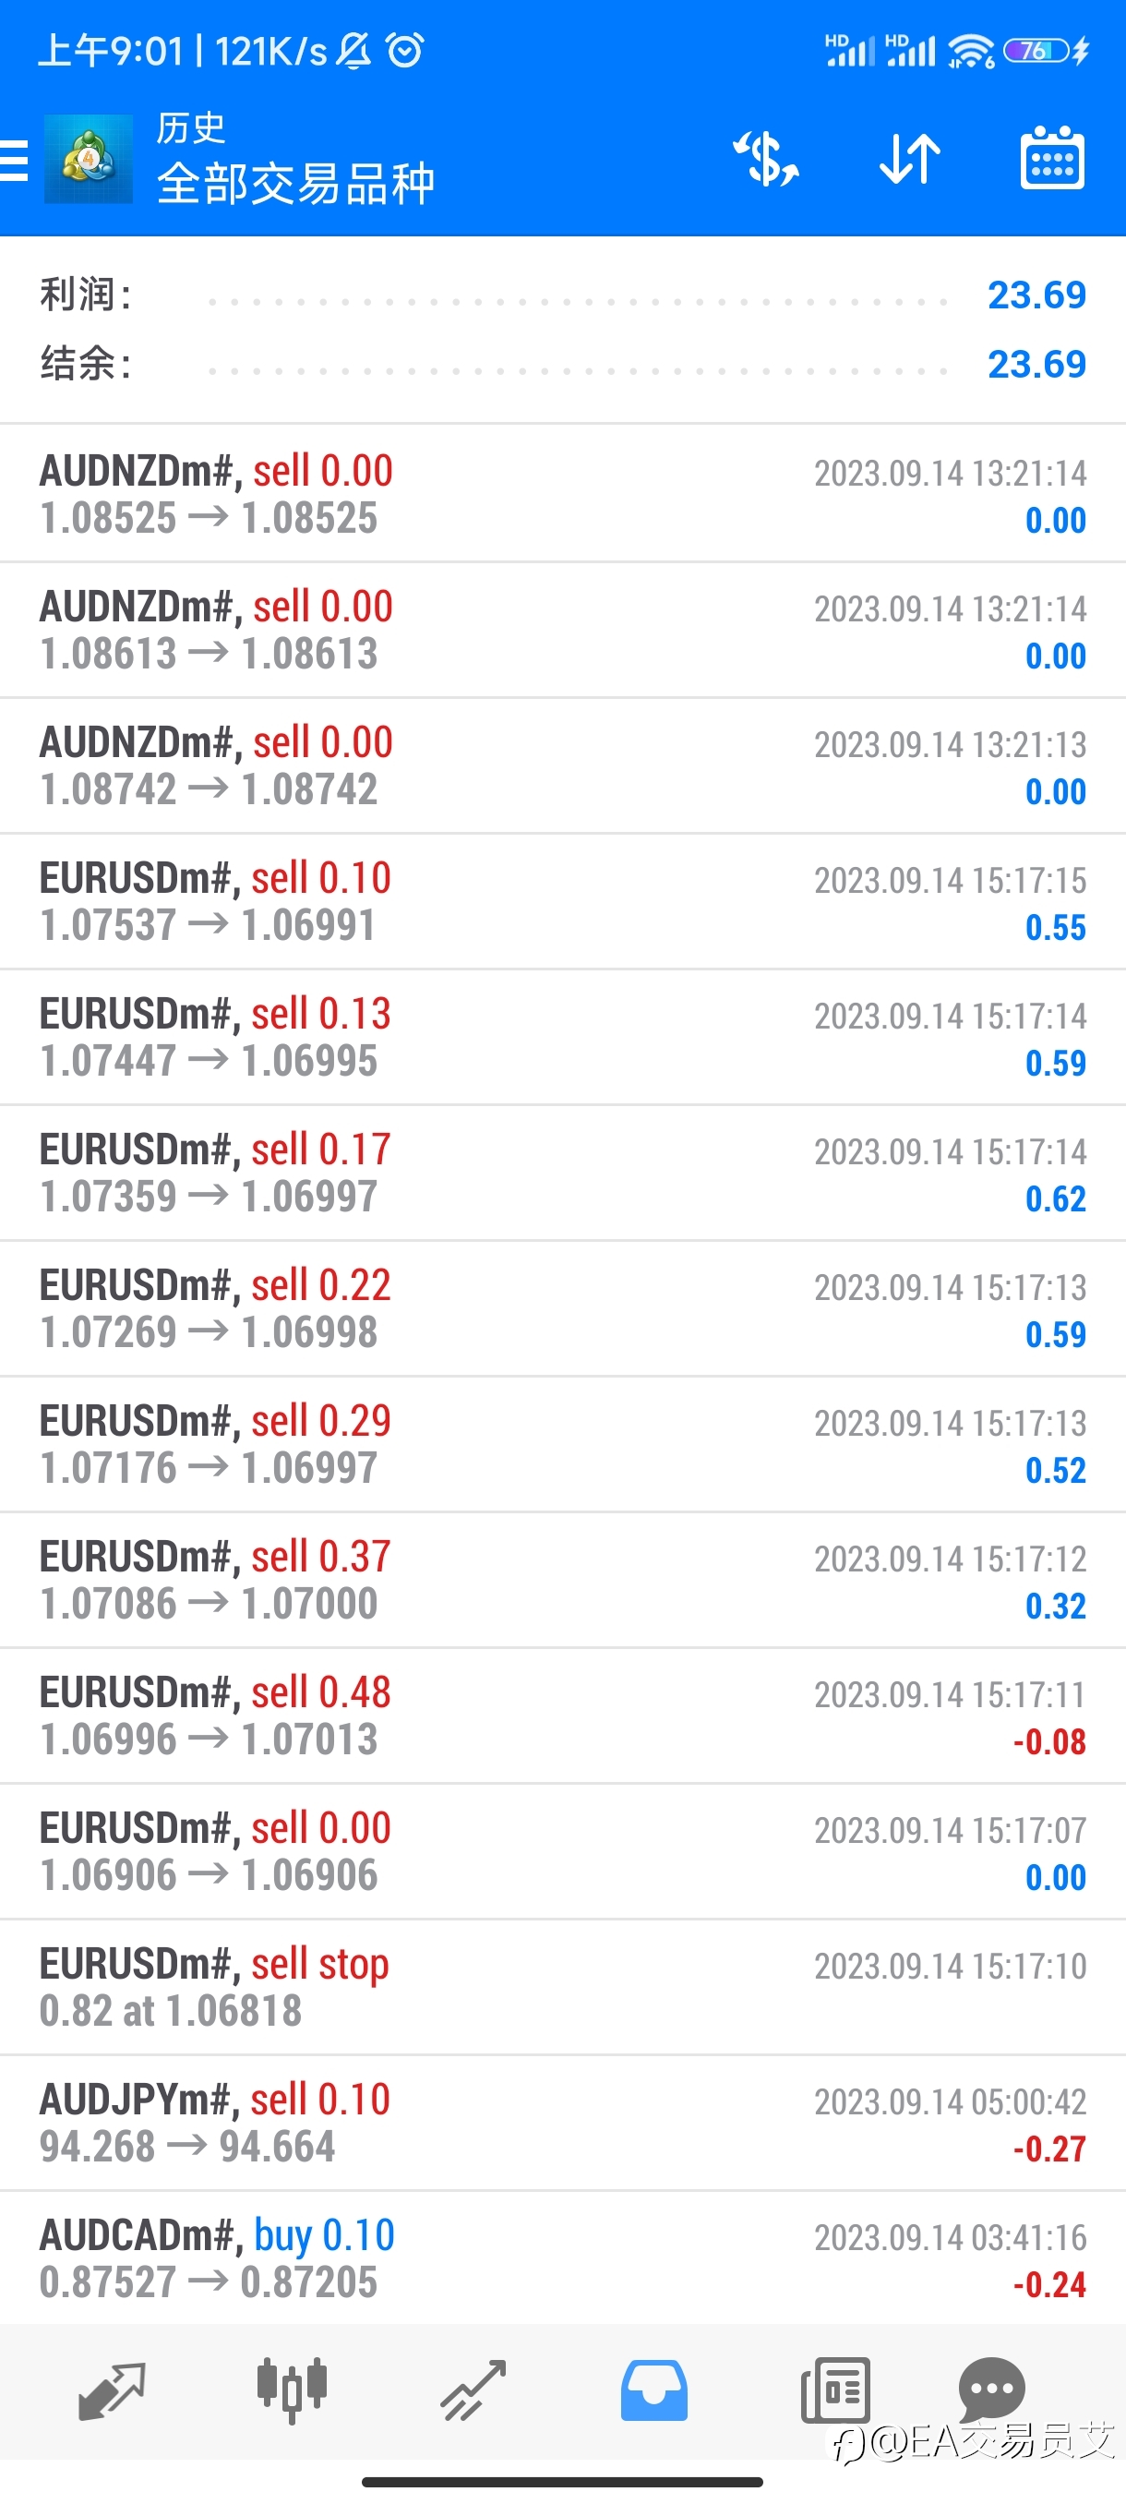1126x2504 pixels.
Task: Open the hamburger side menu
Action: (14, 161)
